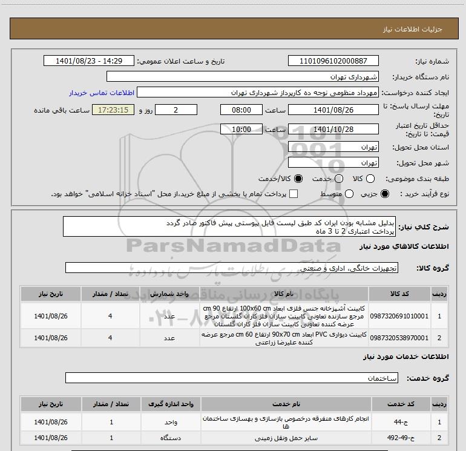Click the unit cell واحد
The width and height of the screenshot is (466, 451).
click(x=171, y=422)
